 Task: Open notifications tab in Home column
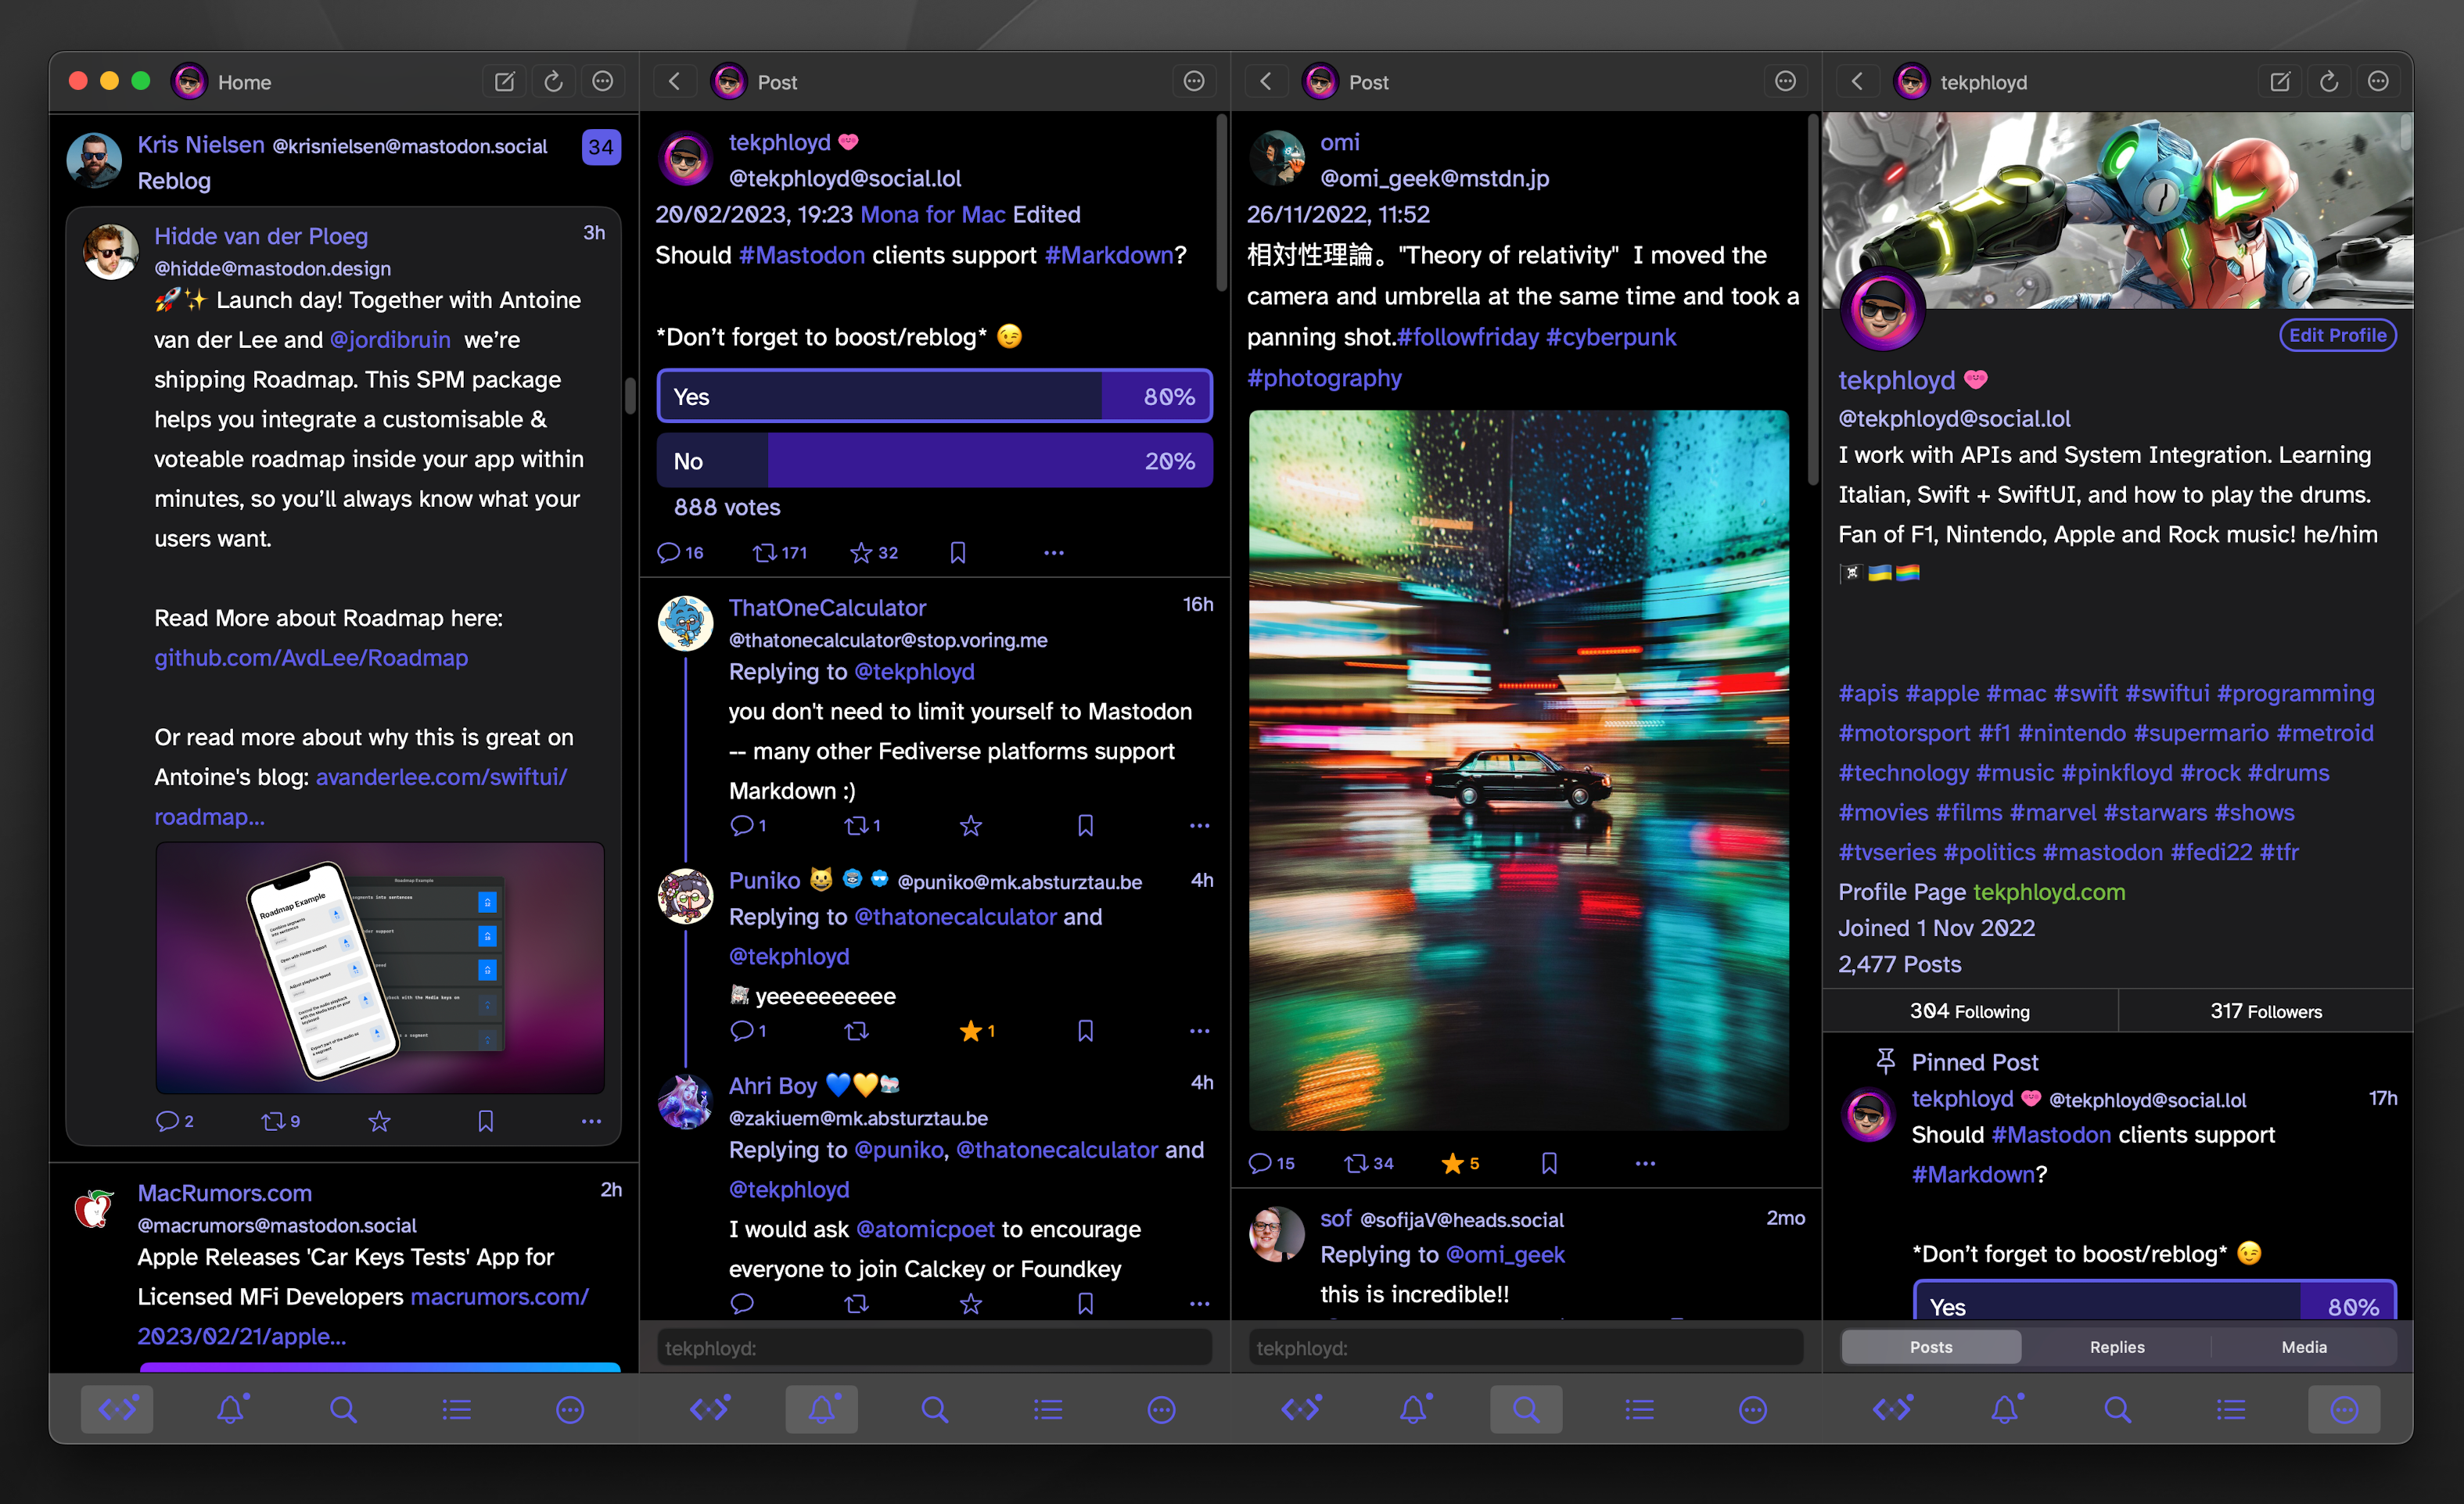click(231, 1410)
